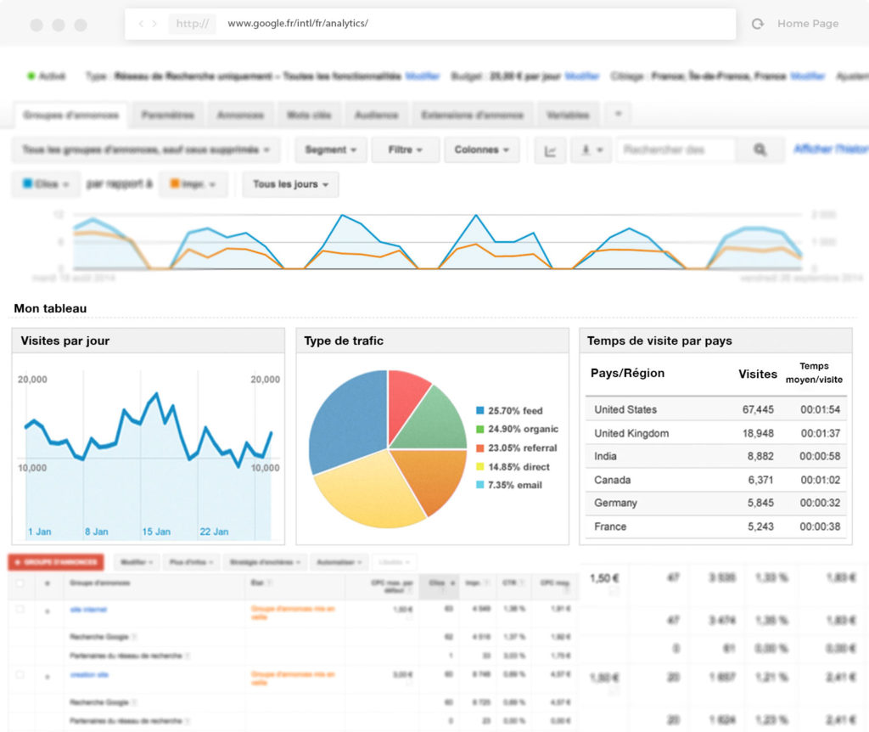Click the chart toggle icon in toolbar
869x732 pixels.
(550, 150)
